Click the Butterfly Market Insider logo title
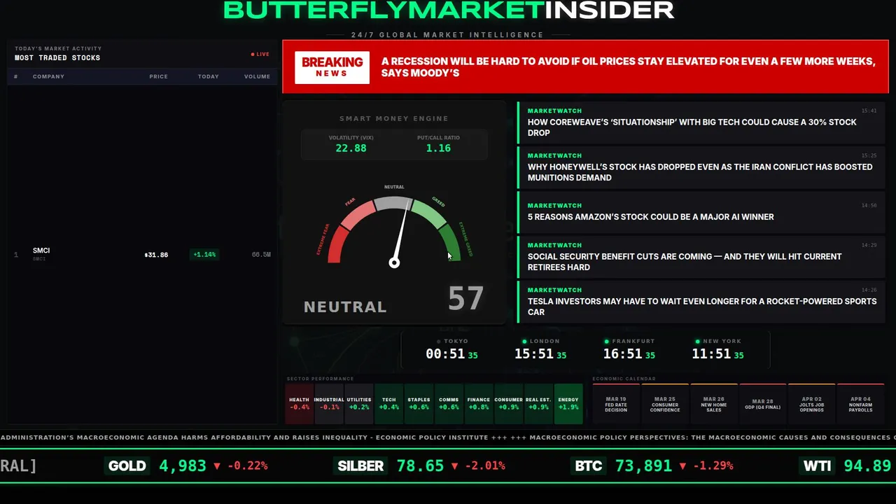The height and width of the screenshot is (504, 896). tap(449, 10)
